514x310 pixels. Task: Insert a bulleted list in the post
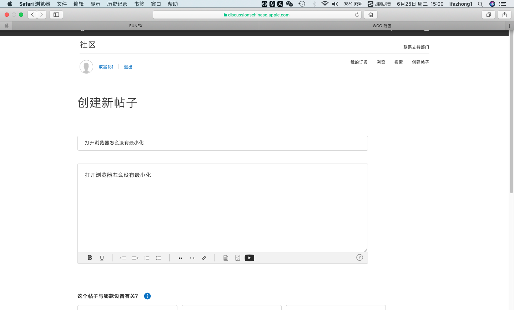[159, 258]
